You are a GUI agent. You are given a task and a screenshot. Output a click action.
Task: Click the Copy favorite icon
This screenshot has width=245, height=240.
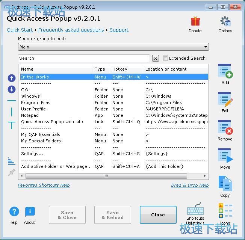point(225,184)
